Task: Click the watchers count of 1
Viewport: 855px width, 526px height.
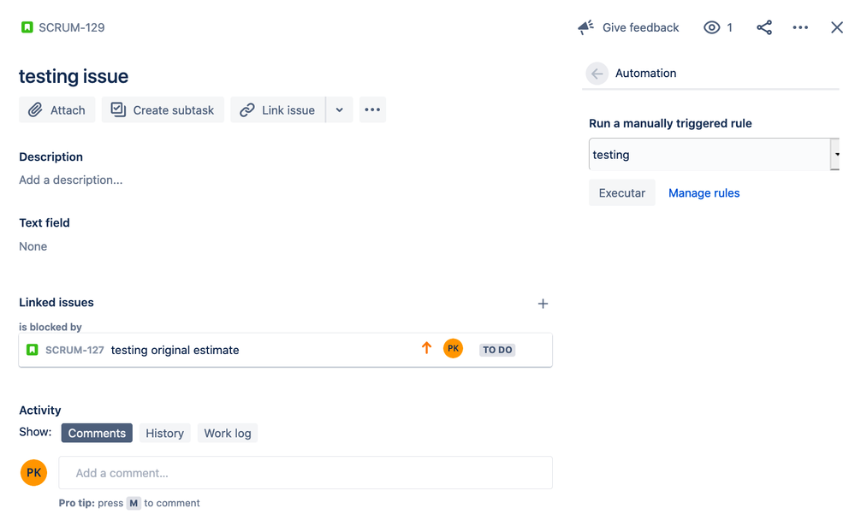Action: 729,28
